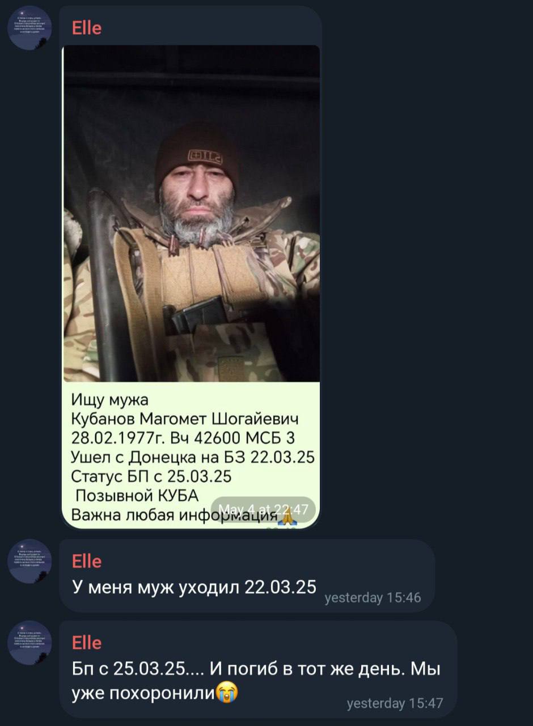Click the Elle name on the last message

tap(87, 643)
